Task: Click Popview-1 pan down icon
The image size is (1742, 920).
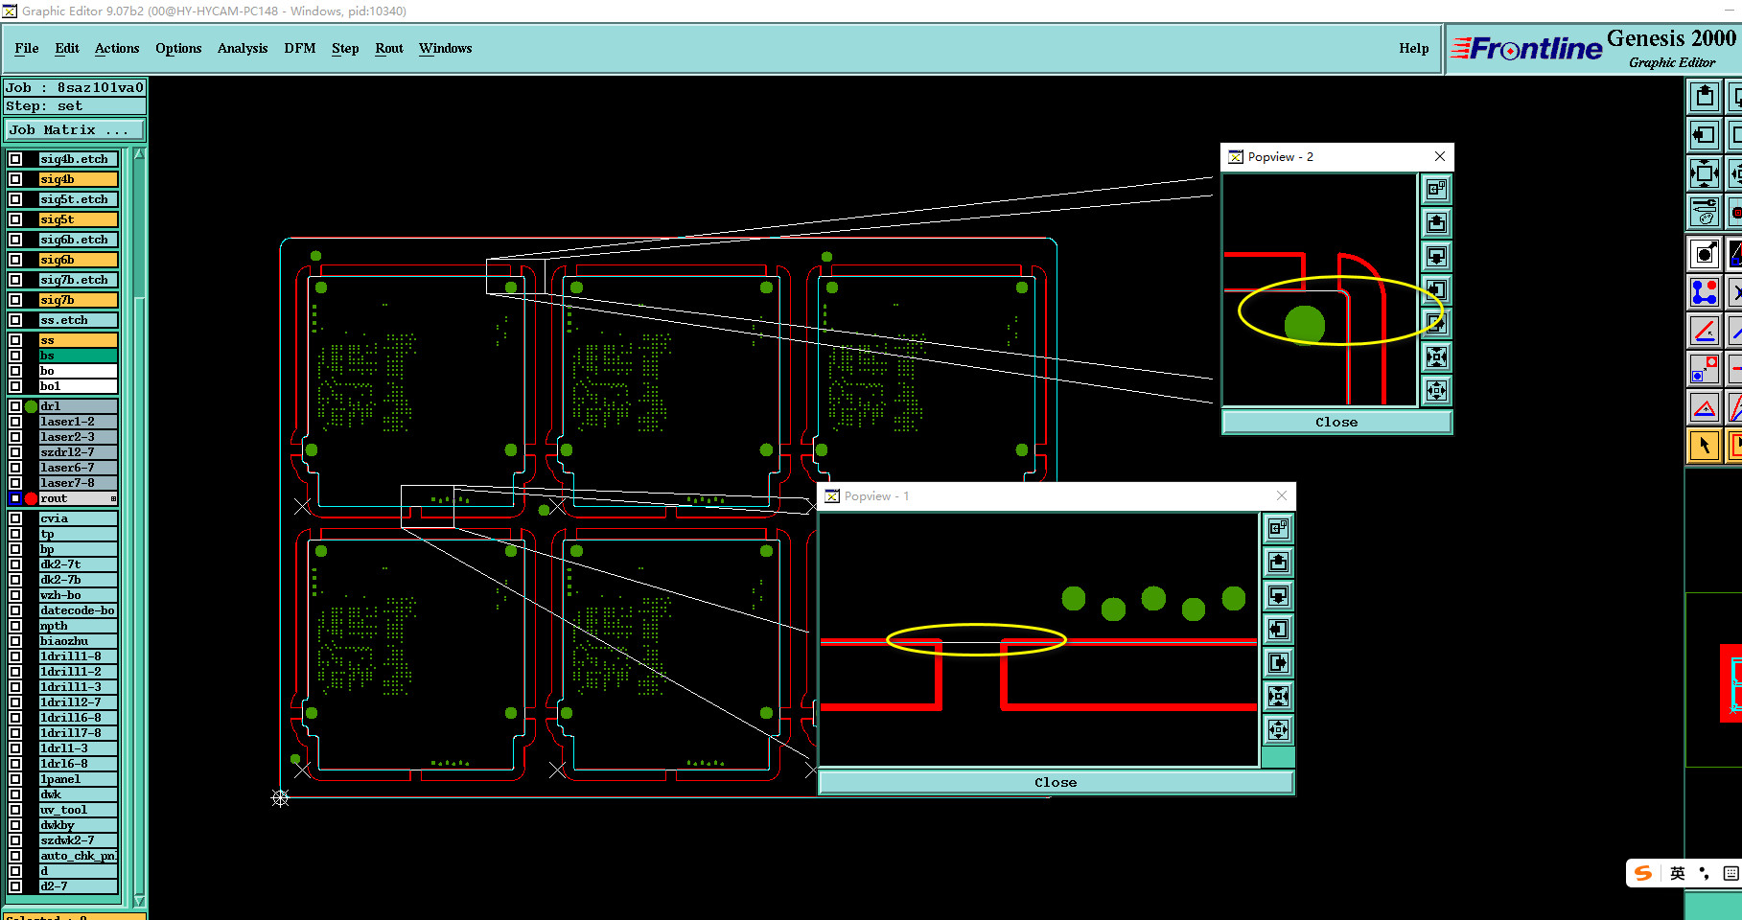Action: click(1278, 596)
